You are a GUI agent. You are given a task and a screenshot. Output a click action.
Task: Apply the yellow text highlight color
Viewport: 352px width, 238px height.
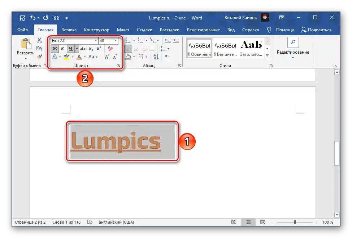(x=67, y=57)
